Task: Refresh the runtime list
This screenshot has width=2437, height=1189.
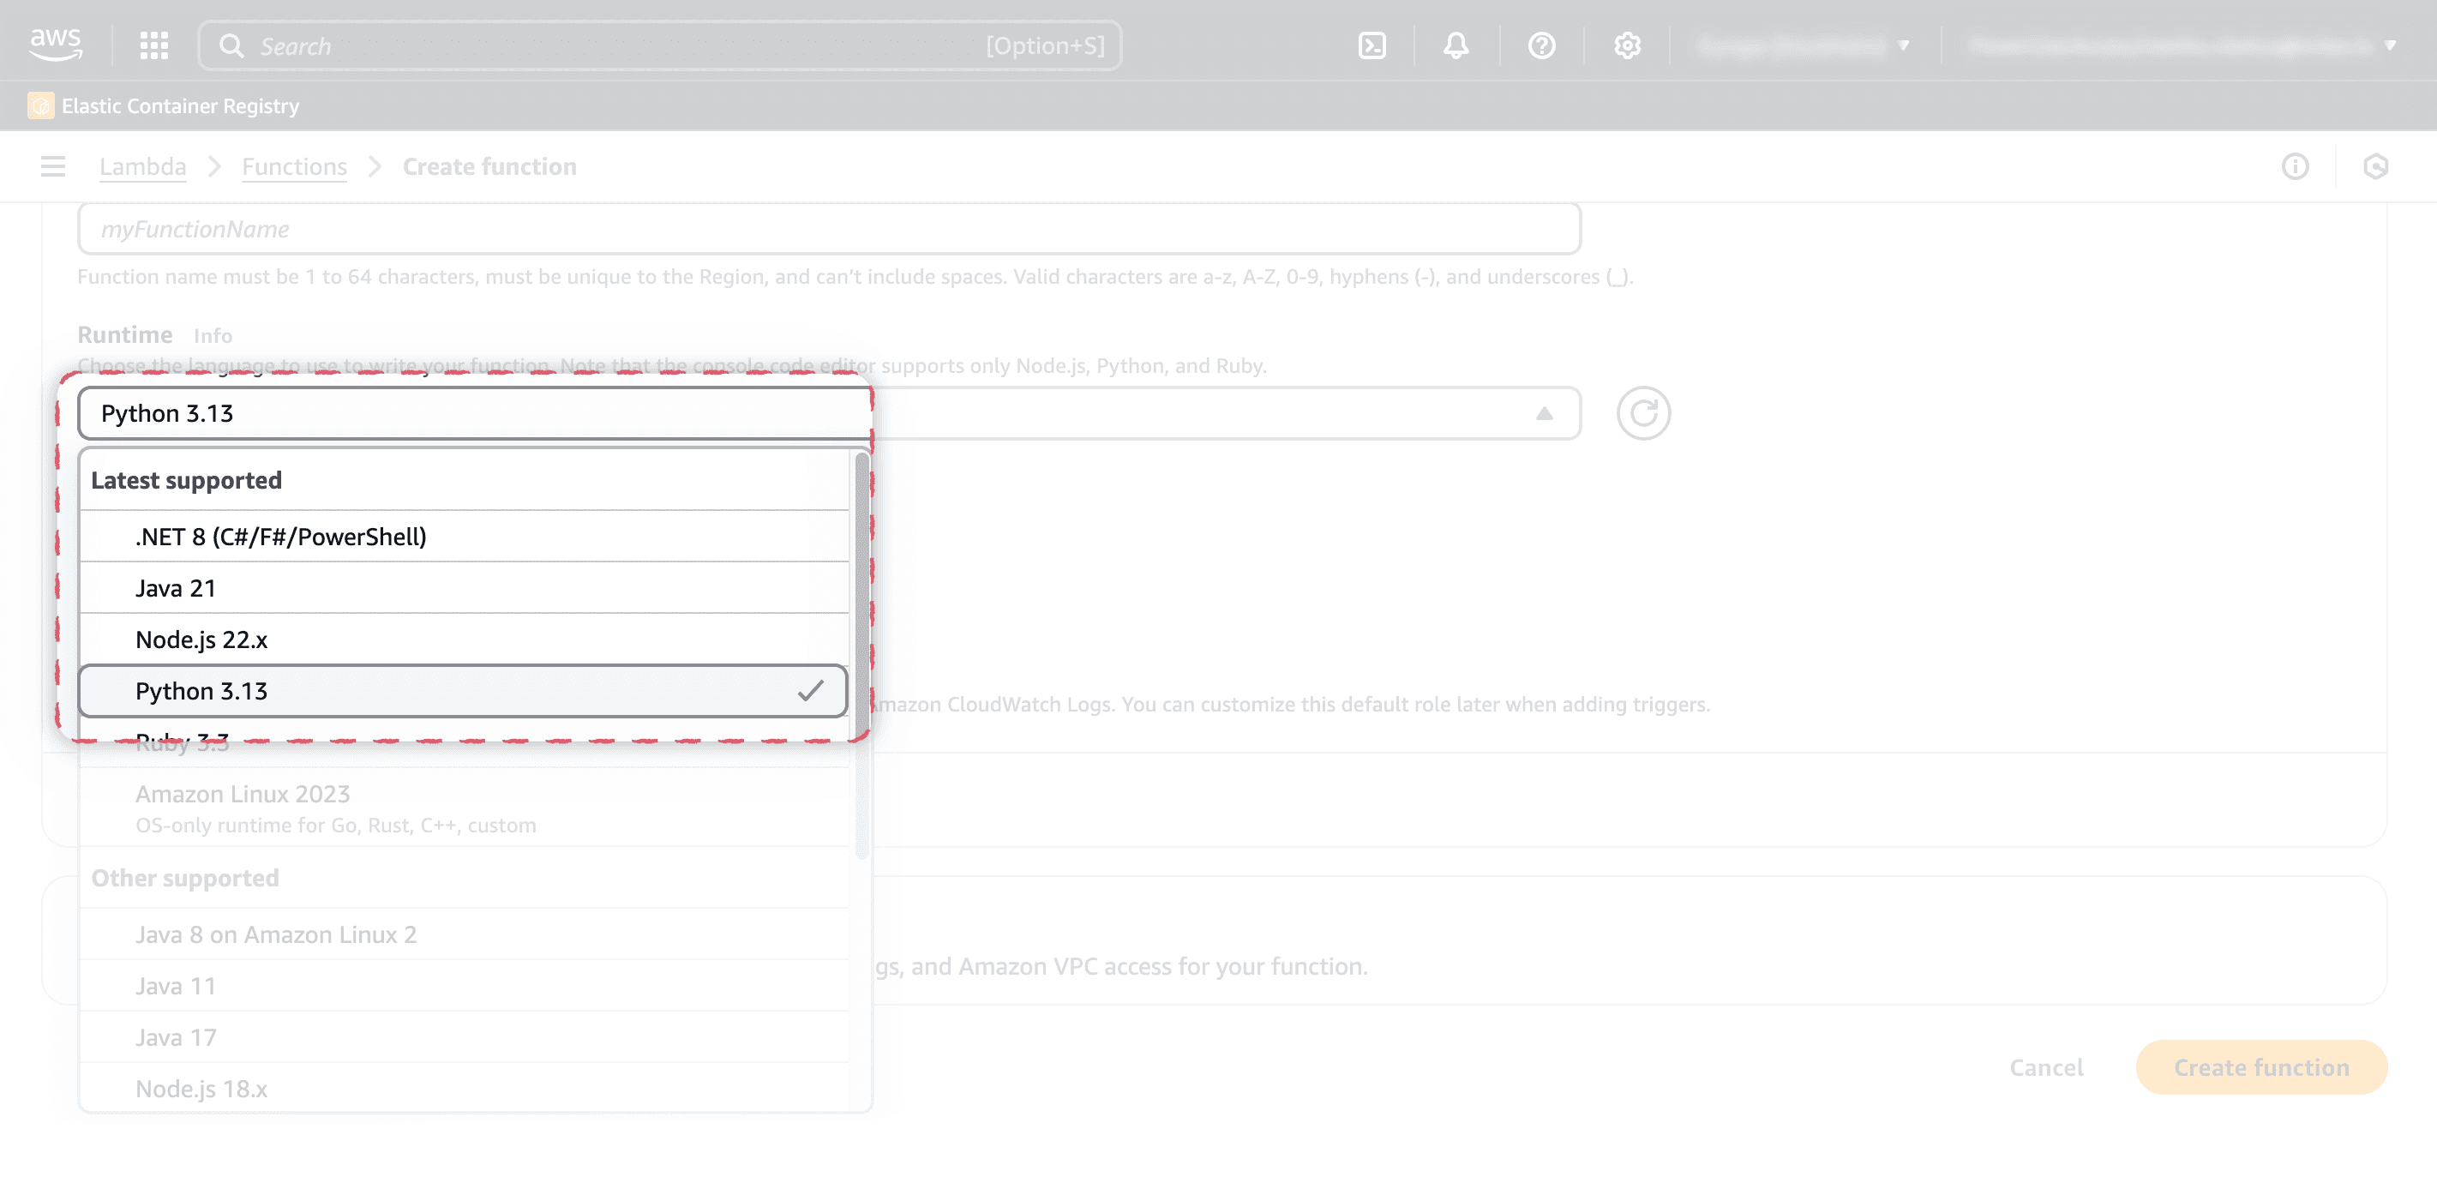Action: tap(1643, 413)
